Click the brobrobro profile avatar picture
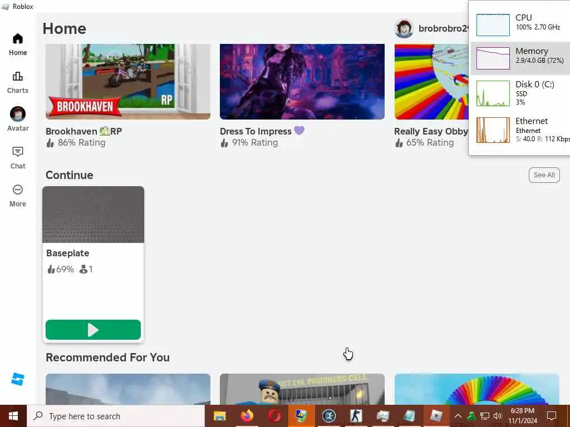This screenshot has width=570, height=427. 404,29
